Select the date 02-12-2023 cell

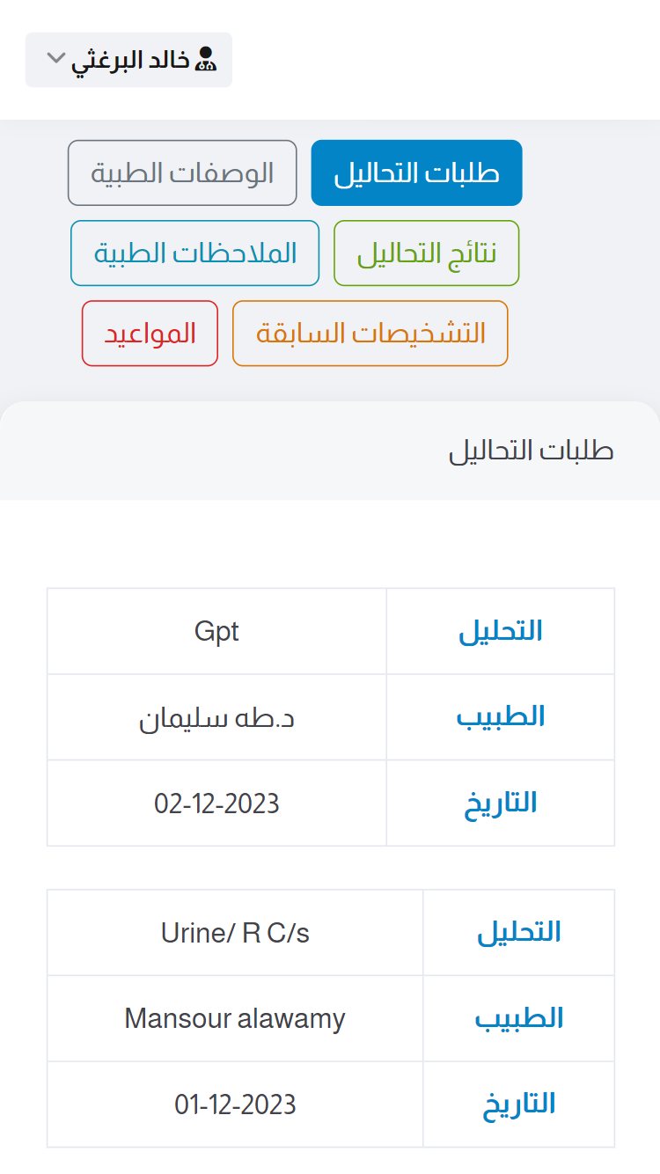[216, 803]
